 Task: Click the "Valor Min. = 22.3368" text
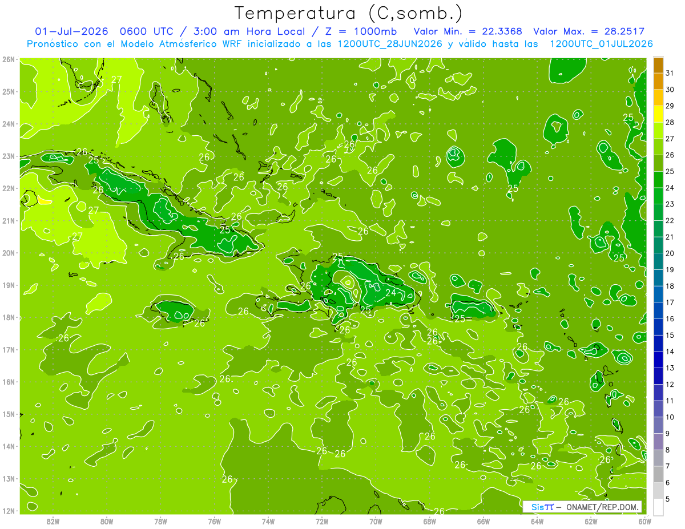tap(468, 31)
